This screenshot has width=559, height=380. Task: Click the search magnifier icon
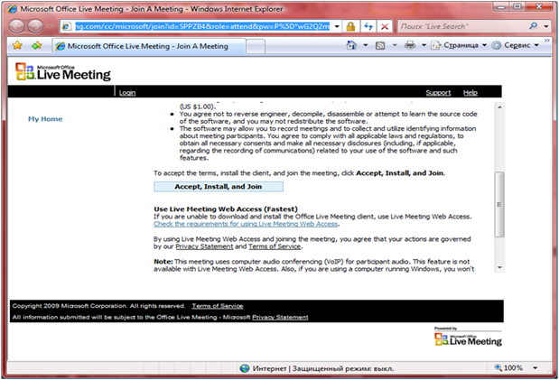point(533,26)
